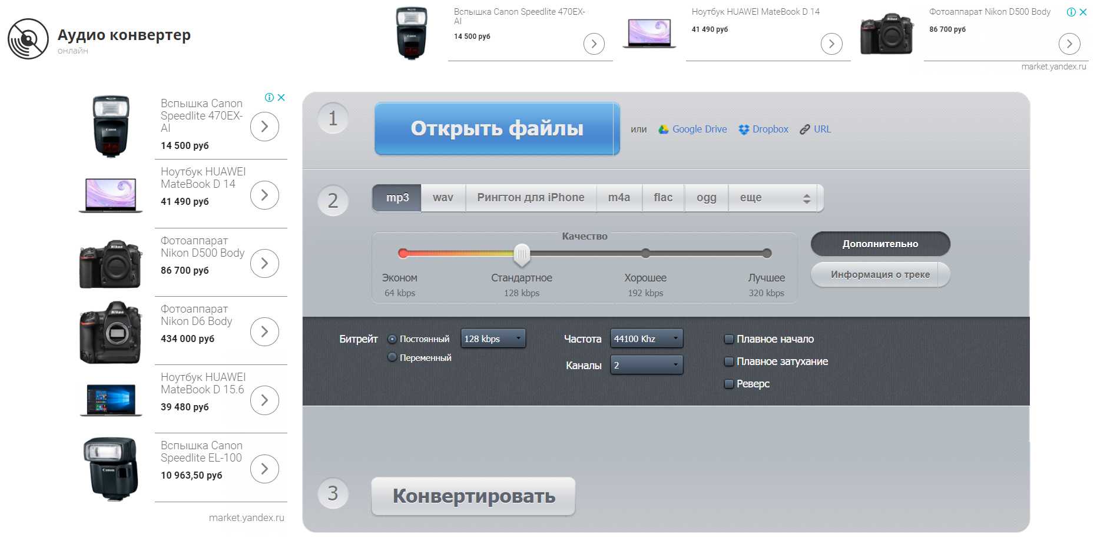
Task: Open sidebar HUAWEI MateBook D 14 laptop thumbnail
Action: click(111, 195)
